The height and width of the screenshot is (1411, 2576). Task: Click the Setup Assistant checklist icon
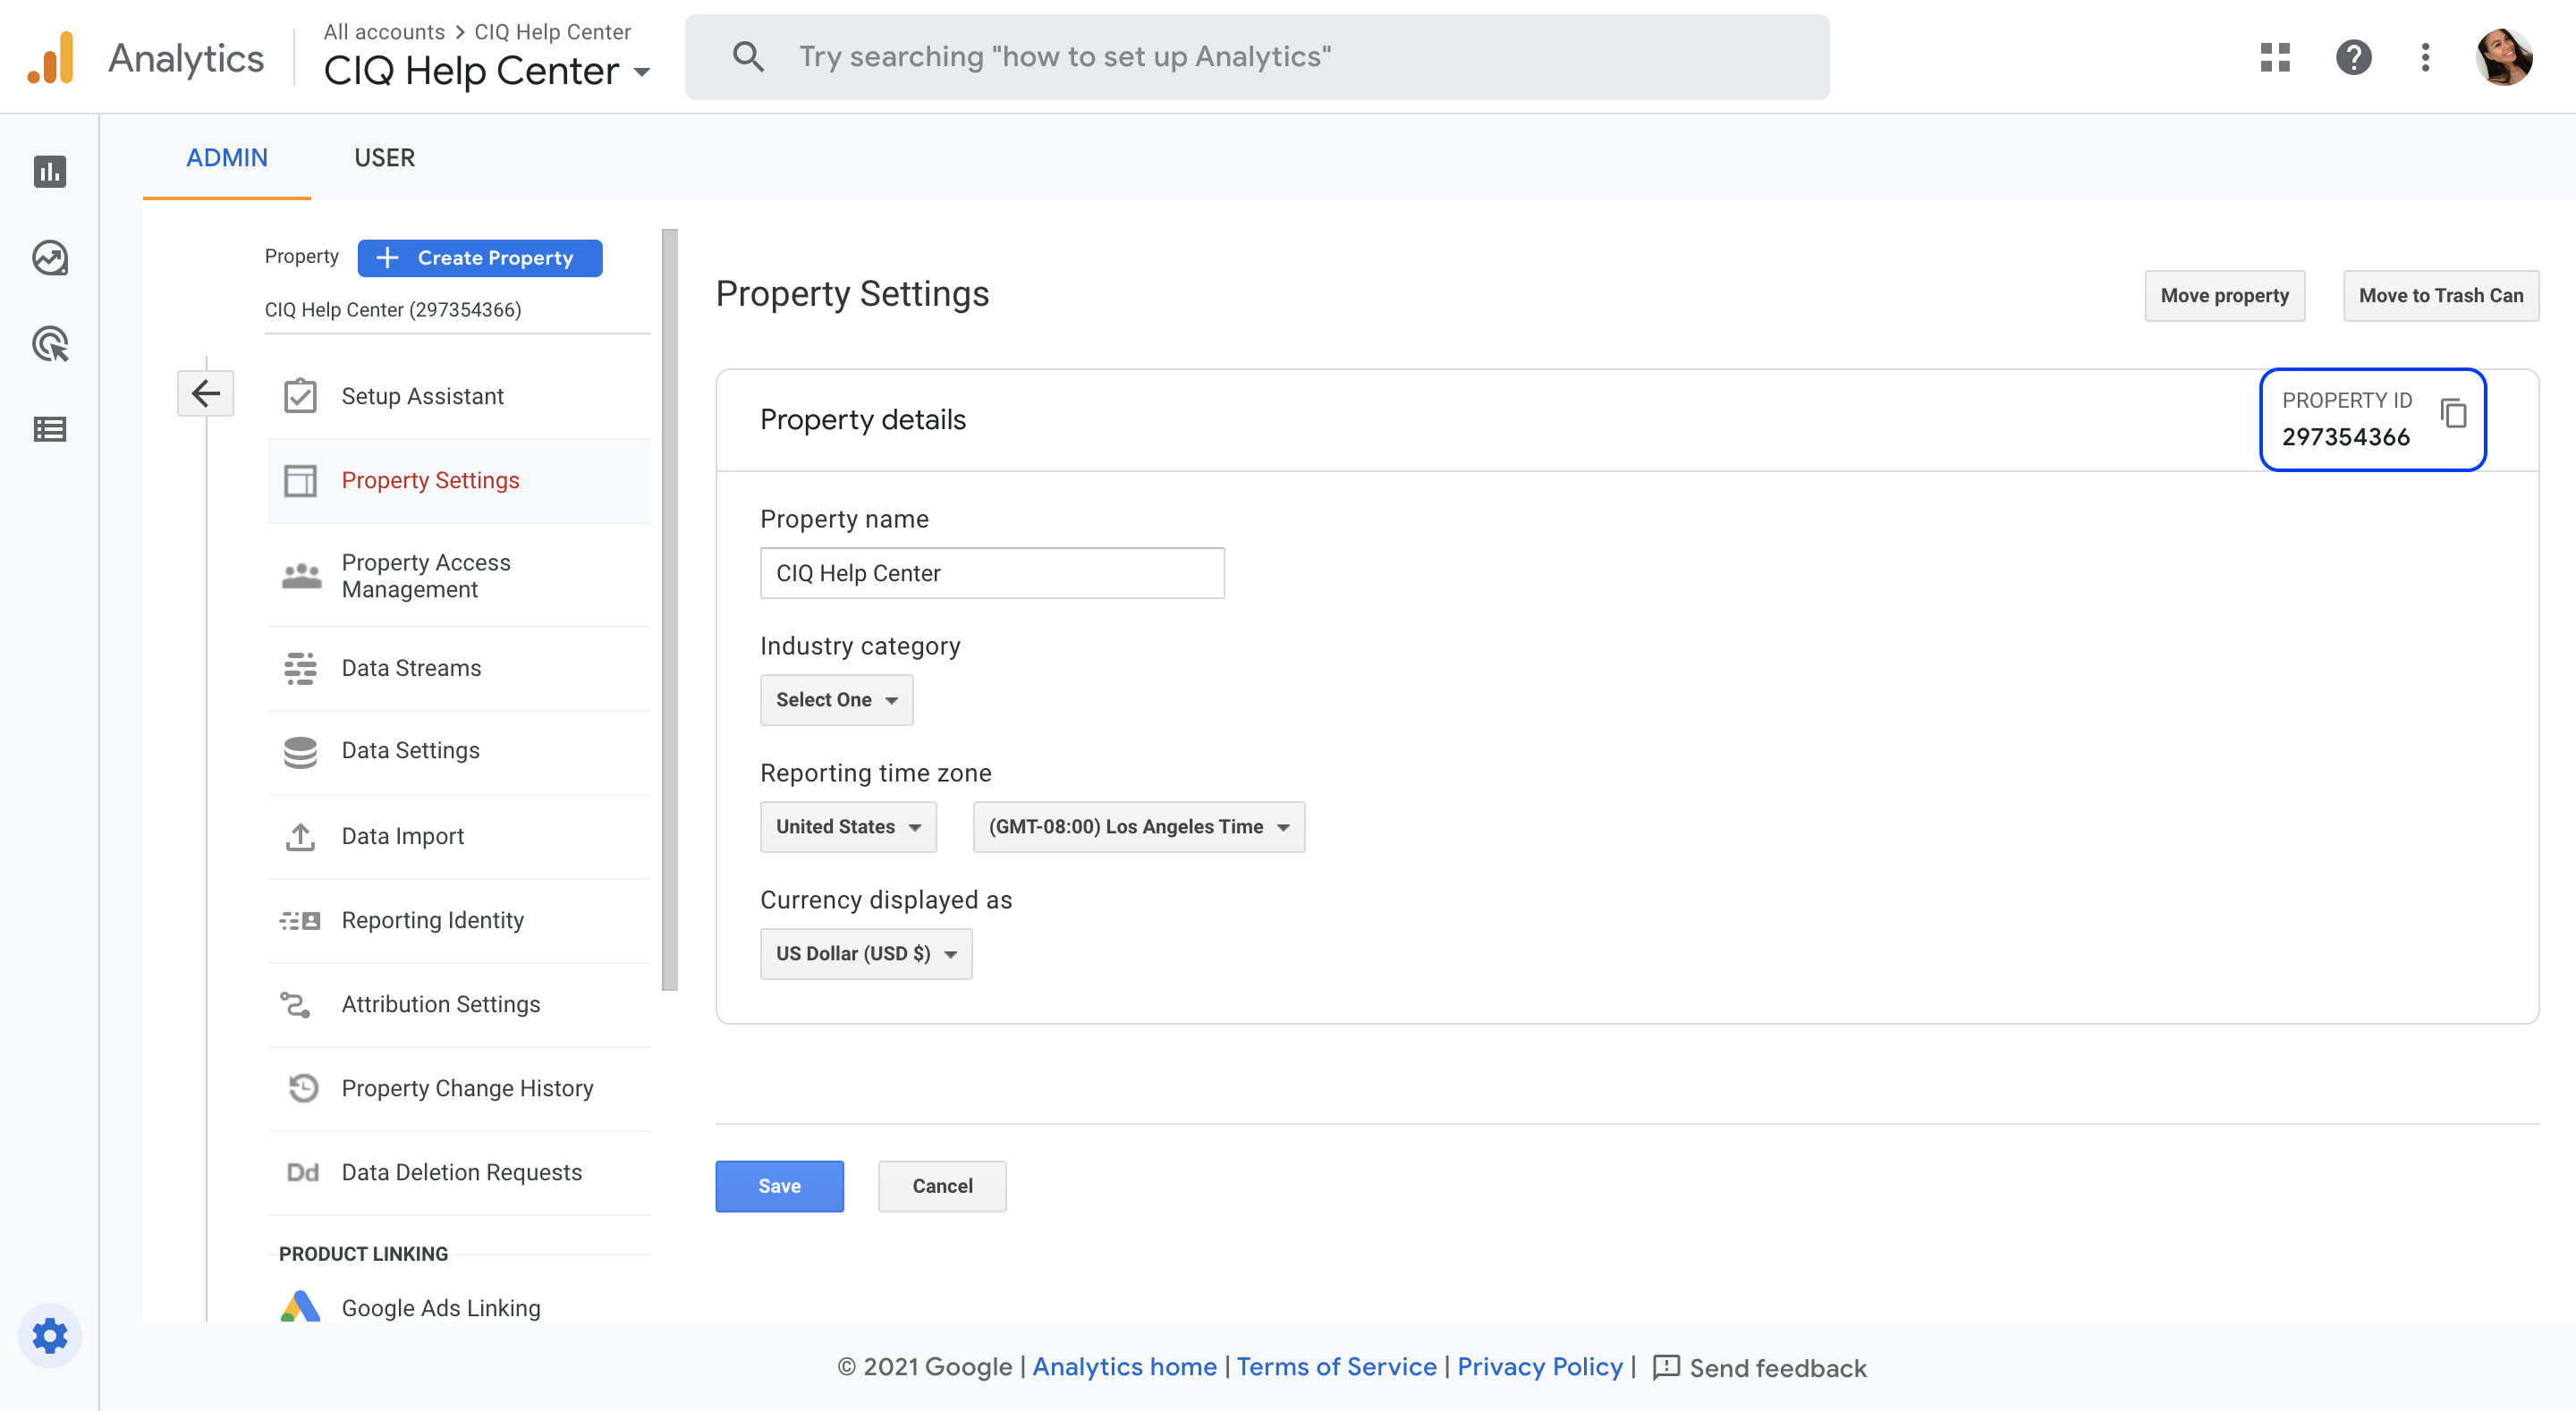pyautogui.click(x=300, y=396)
